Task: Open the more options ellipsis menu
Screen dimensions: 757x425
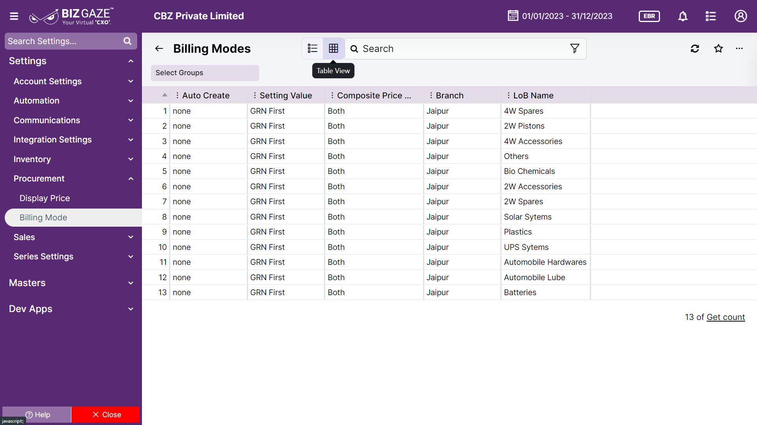Action: pos(739,48)
